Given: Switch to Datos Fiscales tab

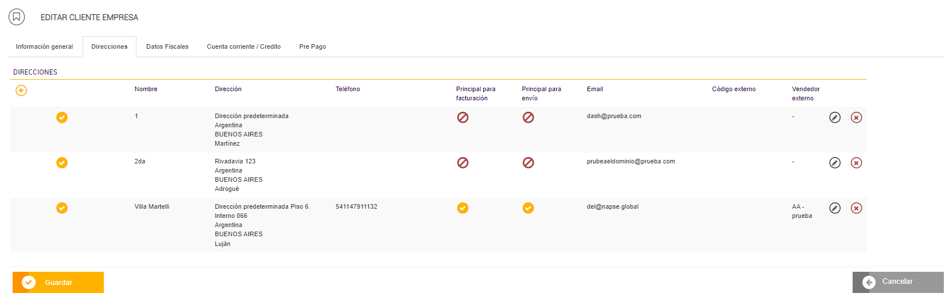Looking at the screenshot, I should click(167, 46).
